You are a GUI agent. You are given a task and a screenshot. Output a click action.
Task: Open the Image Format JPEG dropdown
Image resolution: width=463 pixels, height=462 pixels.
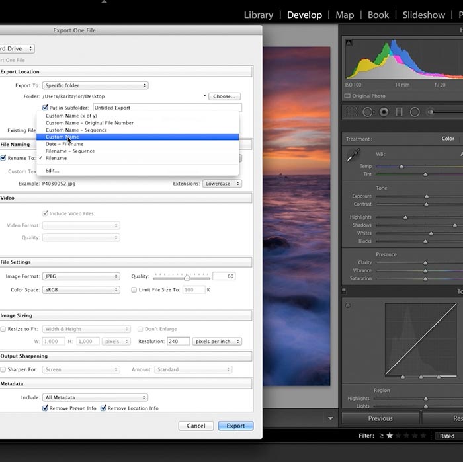tap(81, 276)
